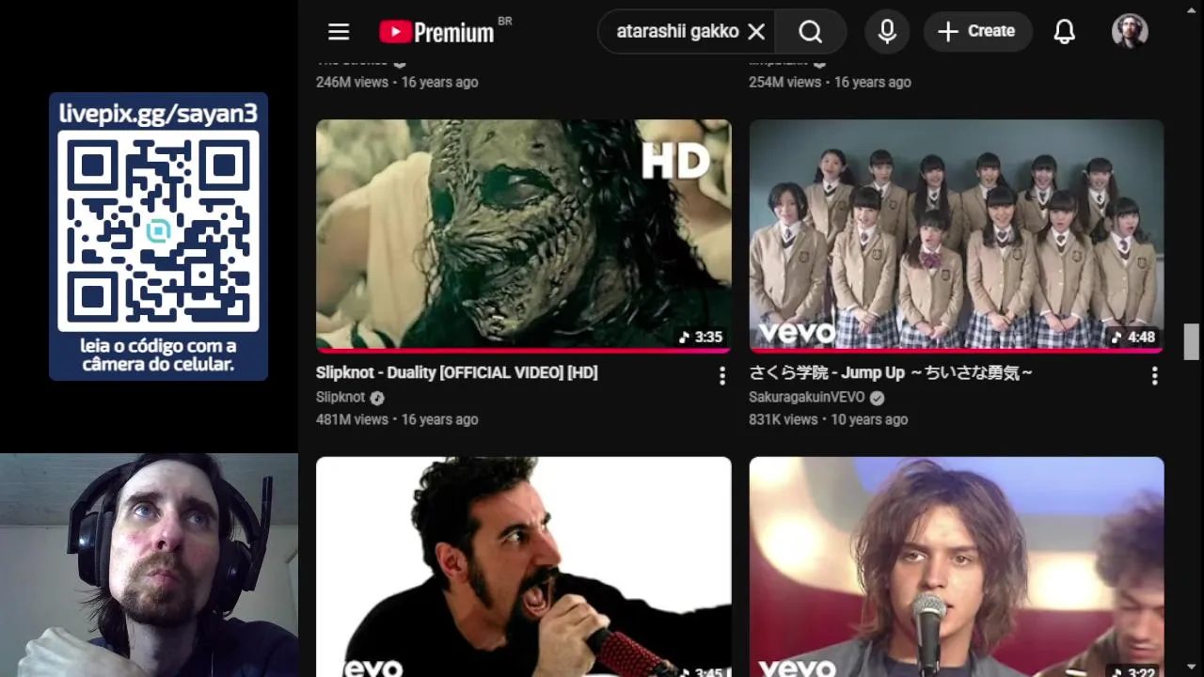Image resolution: width=1204 pixels, height=677 pixels.
Task: Click the verified badge beside Slipknot channel
Action: point(377,398)
